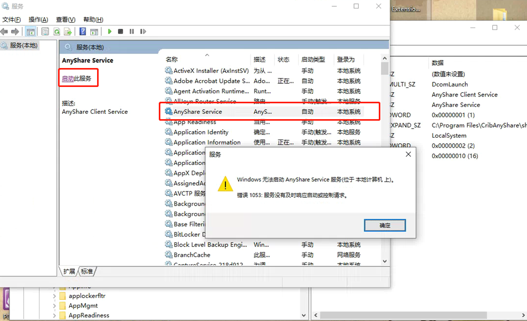Viewport: 527px width, 321px height.
Task: Open the Properties toolbar icon
Action: tap(45, 32)
